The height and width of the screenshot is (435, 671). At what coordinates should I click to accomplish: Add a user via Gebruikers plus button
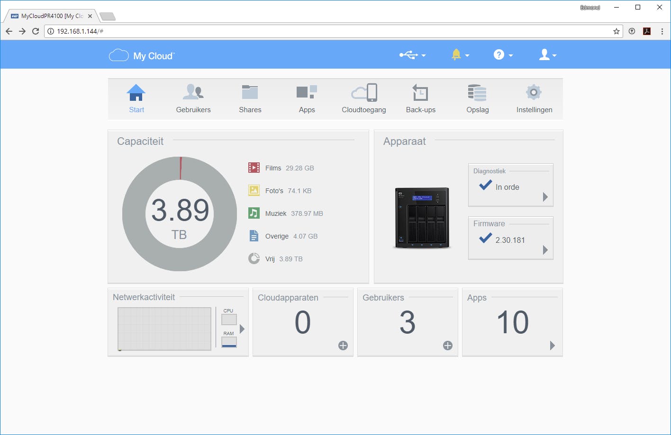pos(448,346)
